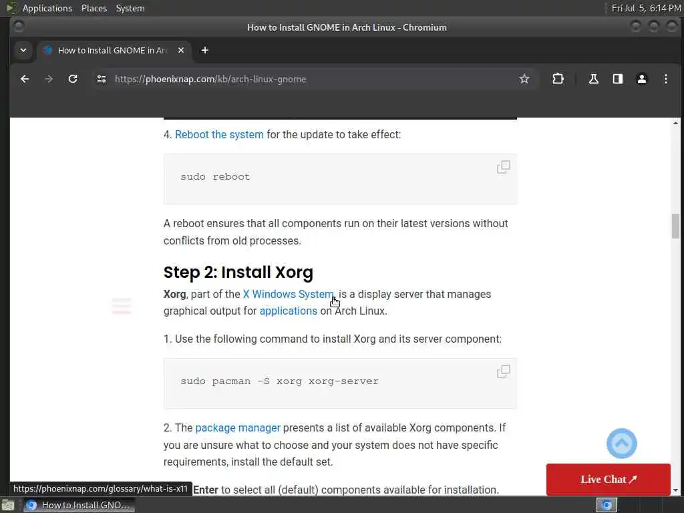View site information icon in address bar
The width and height of the screenshot is (684, 513).
(x=102, y=79)
